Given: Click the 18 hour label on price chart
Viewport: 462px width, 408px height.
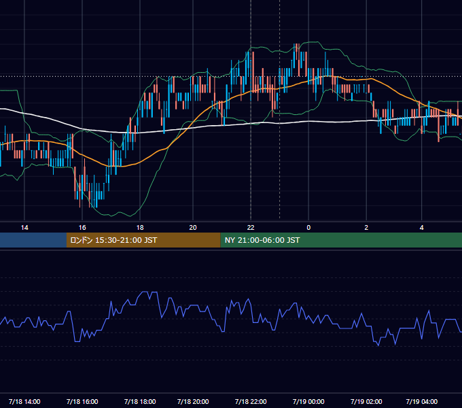Looking at the screenshot, I should click(140, 228).
